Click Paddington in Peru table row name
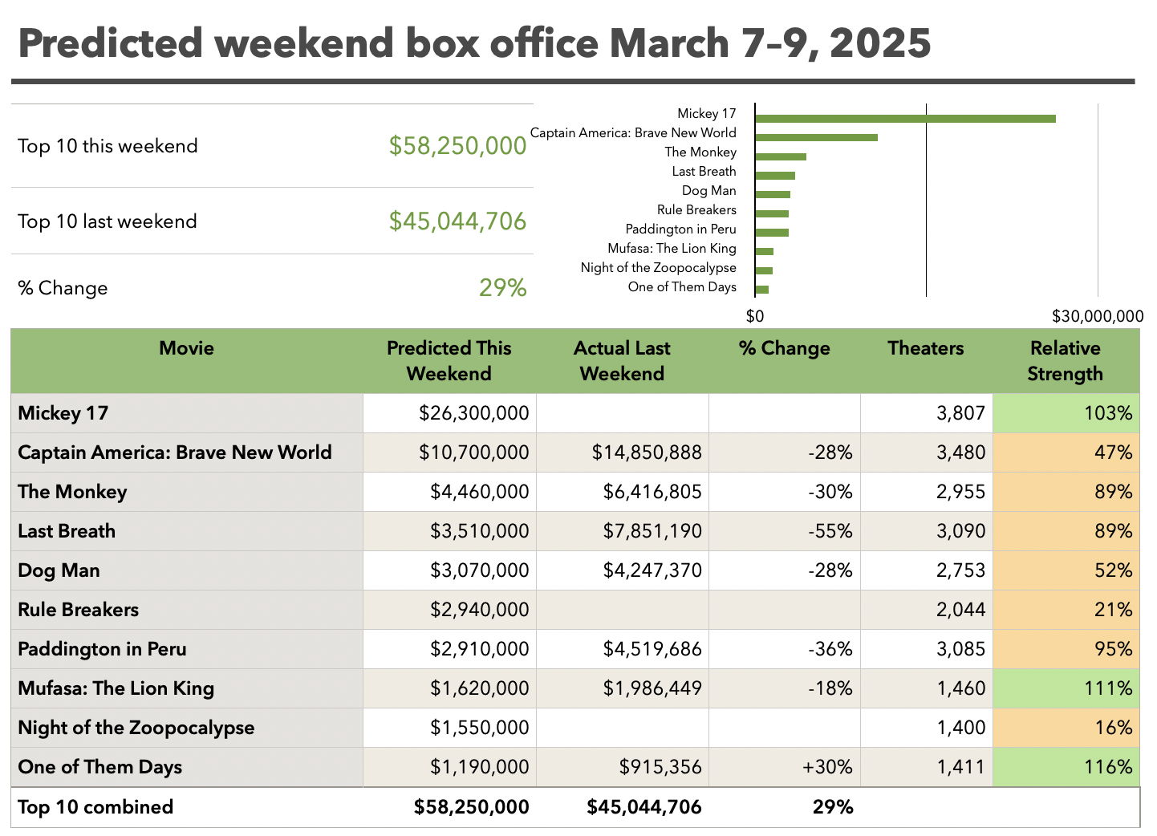 [x=187, y=649]
